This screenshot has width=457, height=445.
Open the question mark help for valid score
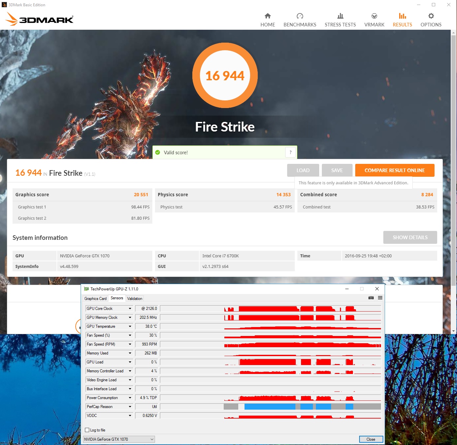click(x=290, y=152)
